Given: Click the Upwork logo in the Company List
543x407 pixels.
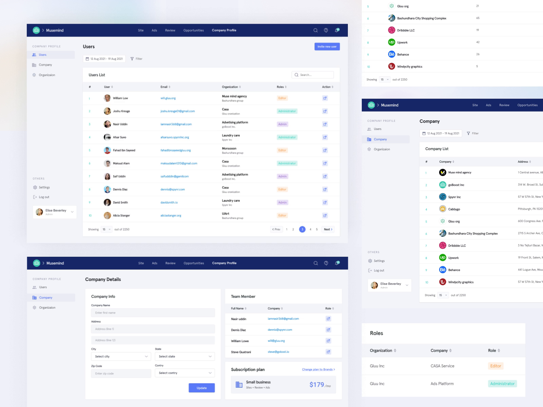Looking at the screenshot, I should tap(443, 257).
